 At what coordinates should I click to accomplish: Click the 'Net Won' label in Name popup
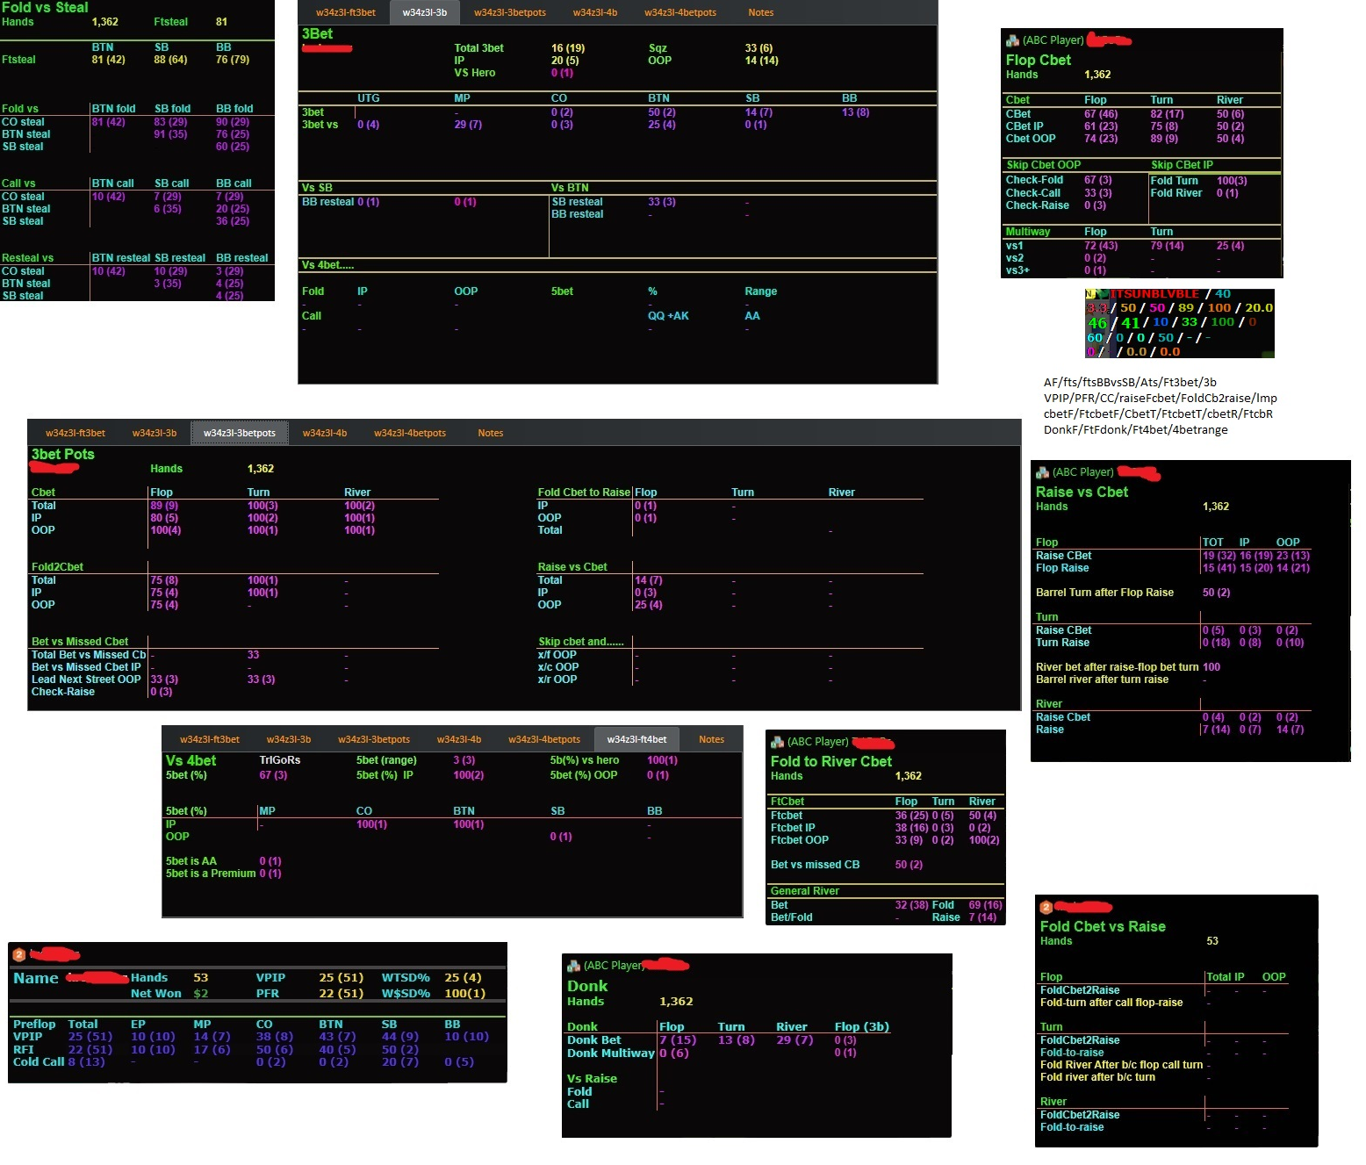pyautogui.click(x=156, y=994)
